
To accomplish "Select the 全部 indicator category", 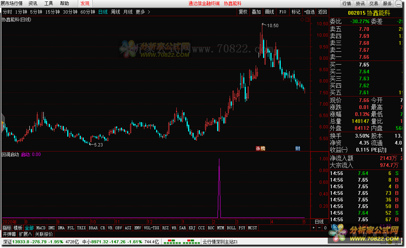I will click(29, 228).
